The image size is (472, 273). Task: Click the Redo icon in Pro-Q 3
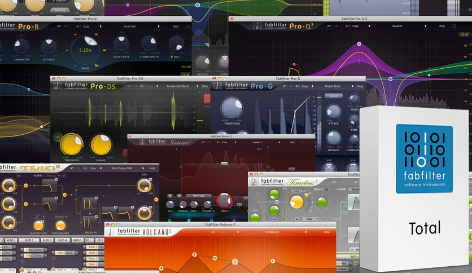(336, 26)
